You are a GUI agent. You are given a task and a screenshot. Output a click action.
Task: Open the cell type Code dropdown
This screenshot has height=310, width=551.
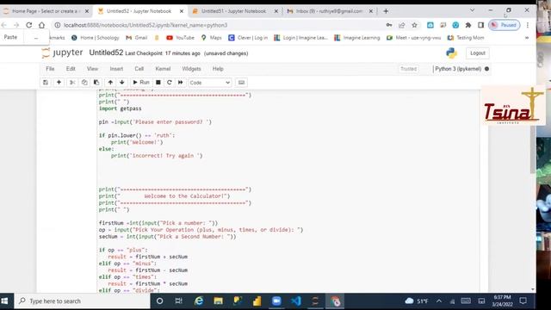click(x=210, y=83)
